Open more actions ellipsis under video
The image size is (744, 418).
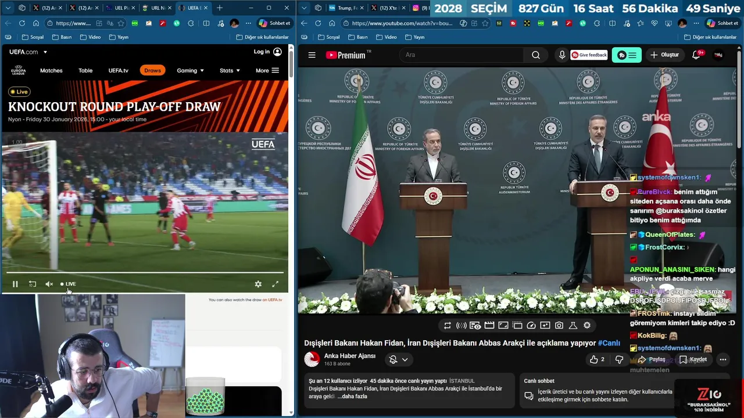pos(723,359)
